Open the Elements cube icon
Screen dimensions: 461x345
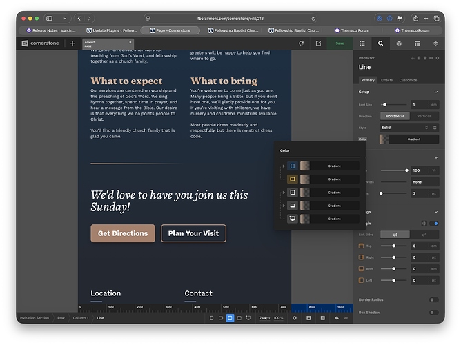click(399, 43)
